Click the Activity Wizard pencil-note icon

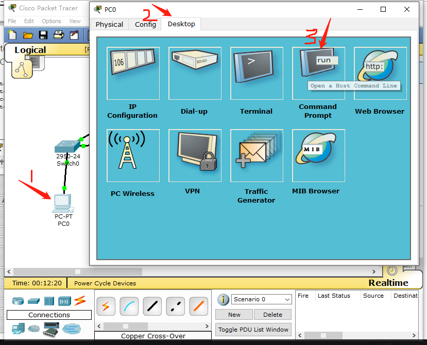click(74, 35)
